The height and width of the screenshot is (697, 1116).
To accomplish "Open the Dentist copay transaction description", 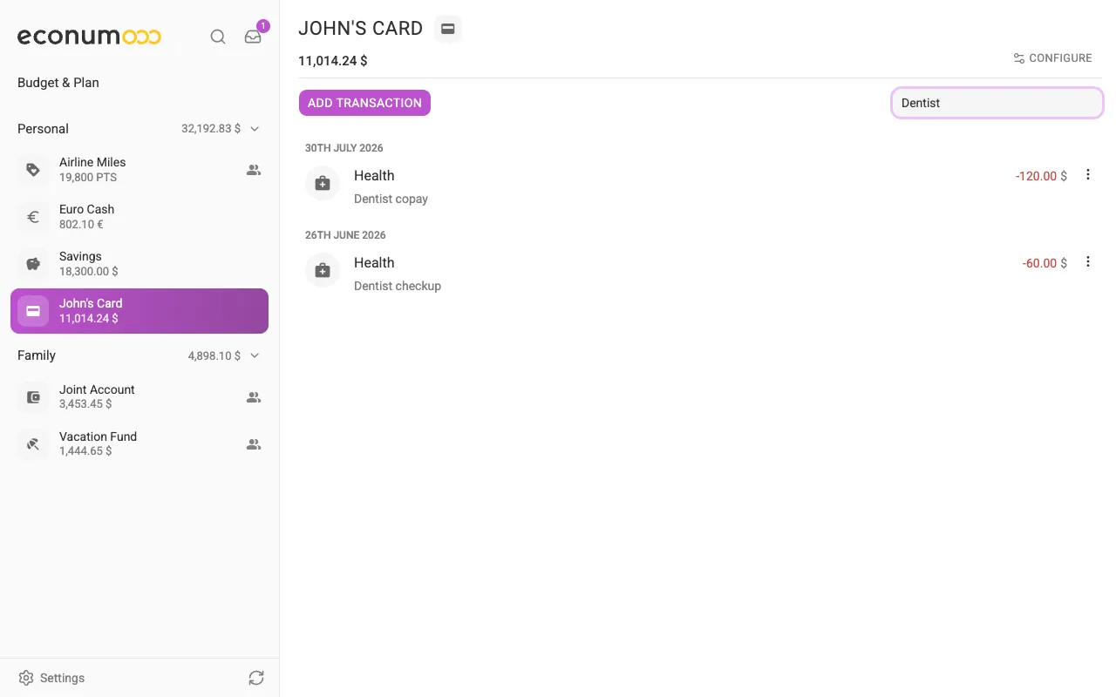I will (x=391, y=199).
